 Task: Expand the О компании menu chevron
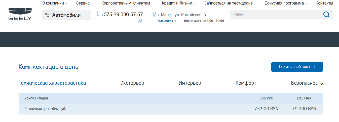coord(66,4)
